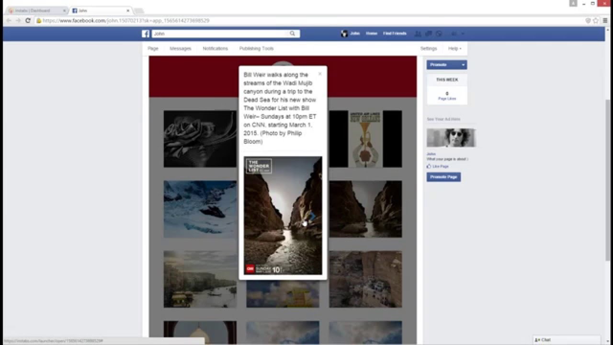Click John profile picture in header
The height and width of the screenshot is (345, 613).
pyautogui.click(x=344, y=34)
